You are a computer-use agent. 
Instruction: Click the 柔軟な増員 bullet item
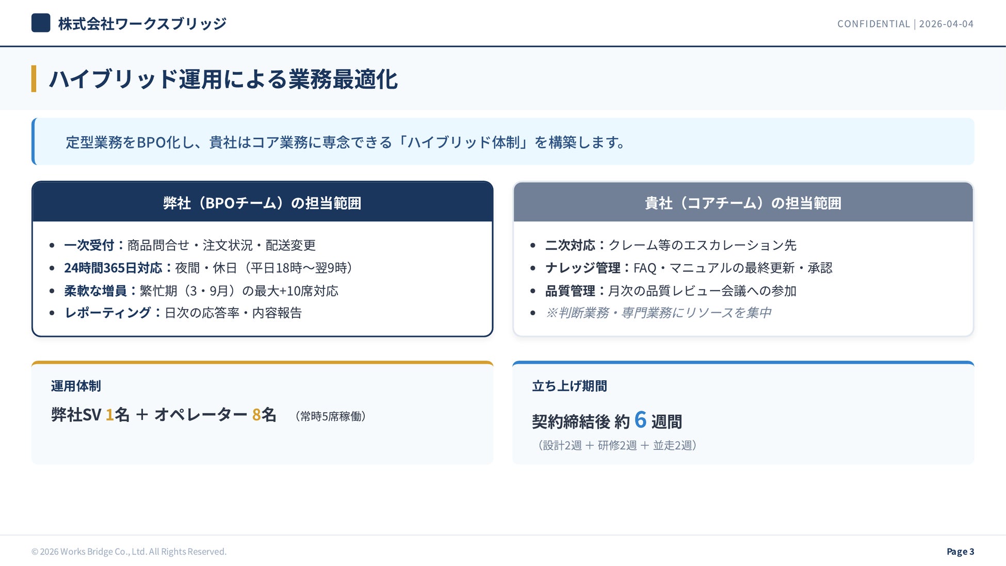(201, 290)
